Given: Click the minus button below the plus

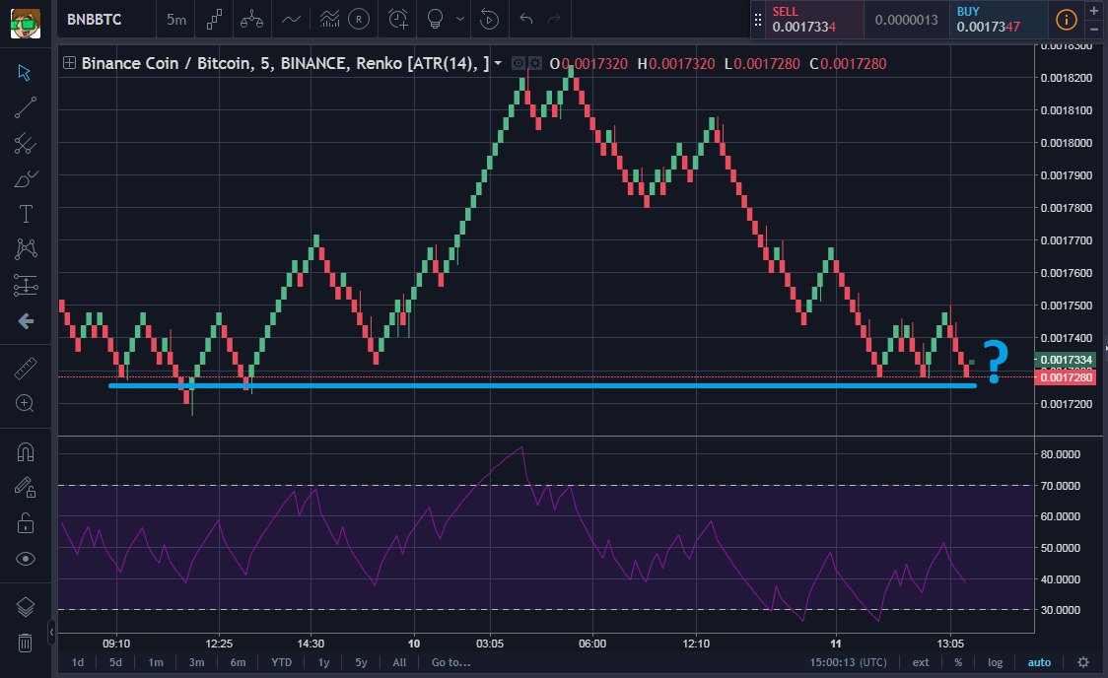Looking at the screenshot, I should click(x=1094, y=29).
